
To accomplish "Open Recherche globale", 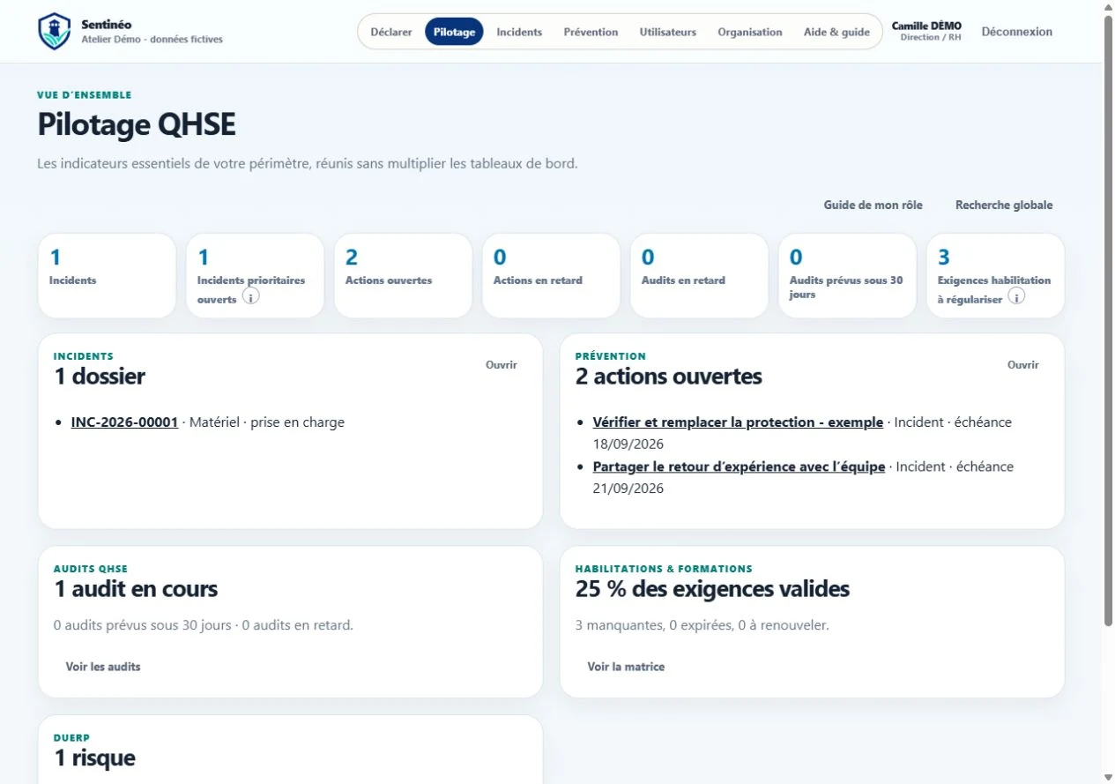I will 1004,205.
